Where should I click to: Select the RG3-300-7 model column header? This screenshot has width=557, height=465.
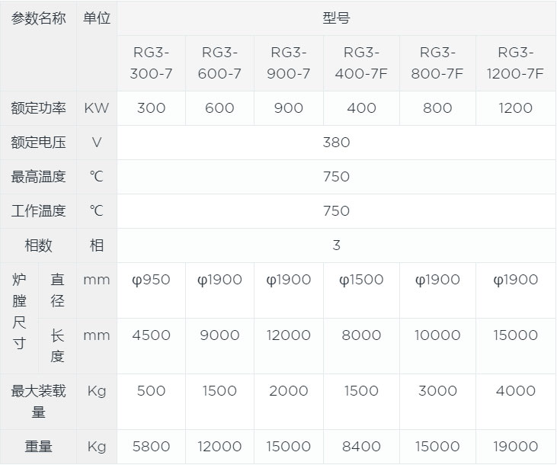pyautogui.click(x=152, y=63)
